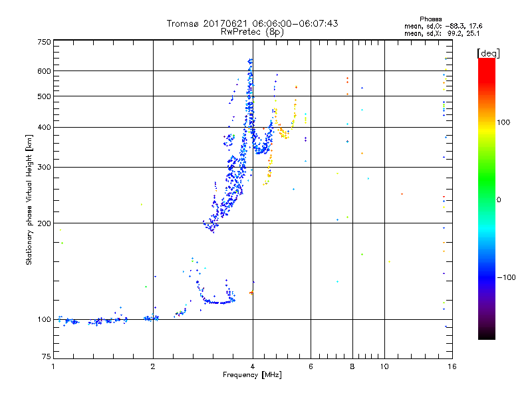532x399 pixels.
Task: Click the 'RwPretec (8p)' subtitle
Action: click(x=252, y=32)
